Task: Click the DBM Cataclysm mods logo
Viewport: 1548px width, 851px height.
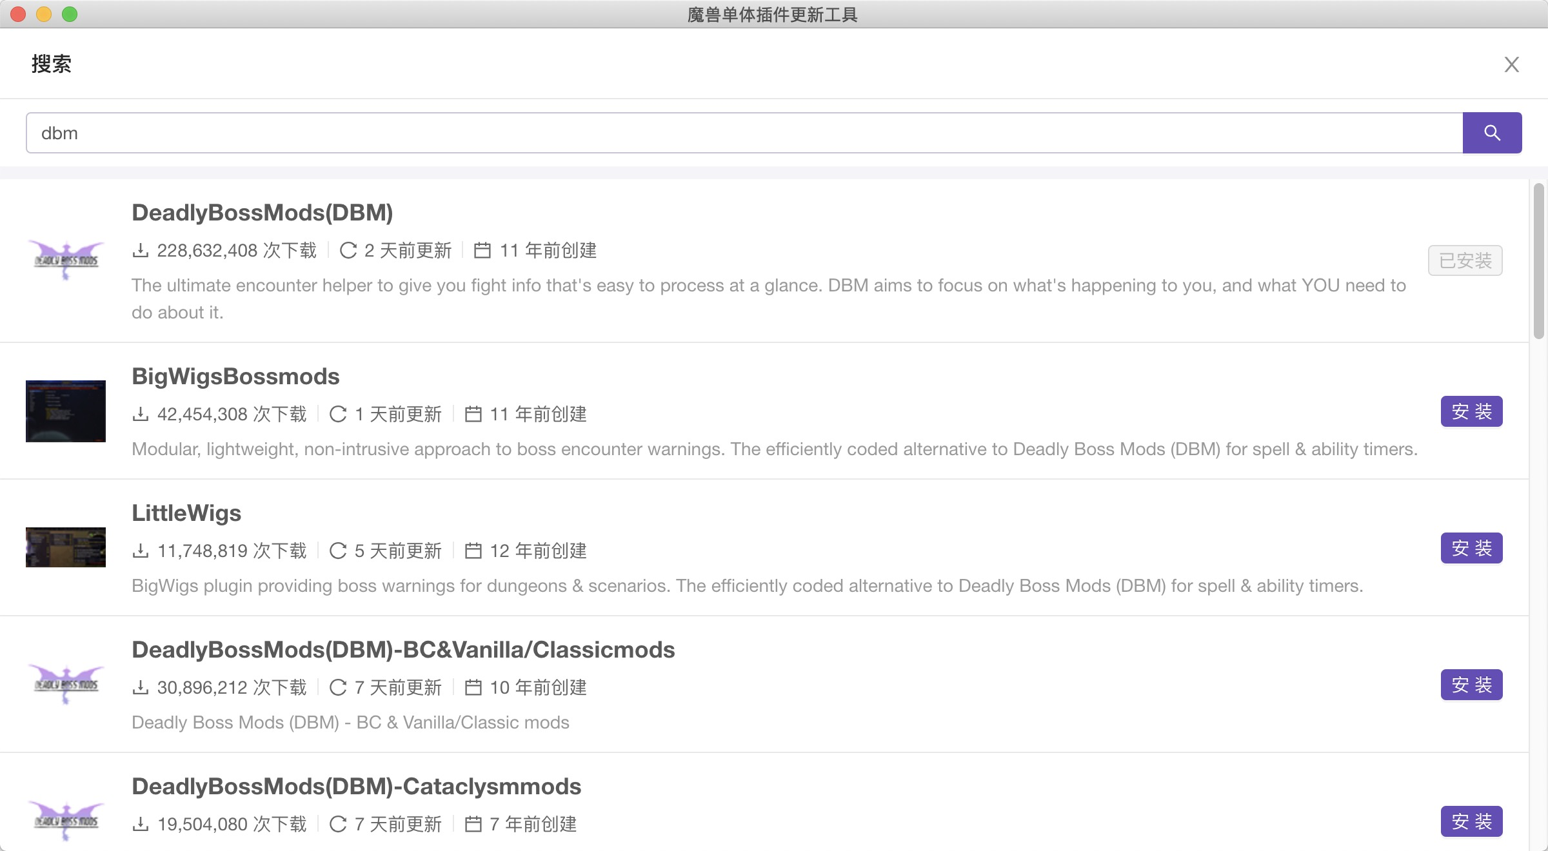Action: (x=66, y=821)
